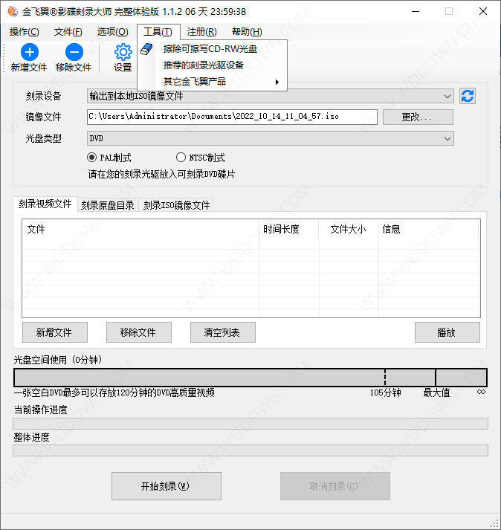Image resolution: width=501 pixels, height=530 pixels.
Task: Expand the 其它金飞翼产品 submenu arrow
Action: click(x=277, y=82)
